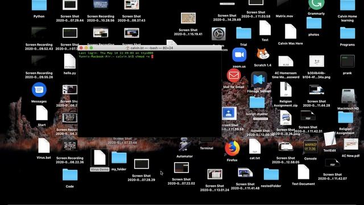Select Screen Shot 13.01.24 thumbnail

click(215, 174)
